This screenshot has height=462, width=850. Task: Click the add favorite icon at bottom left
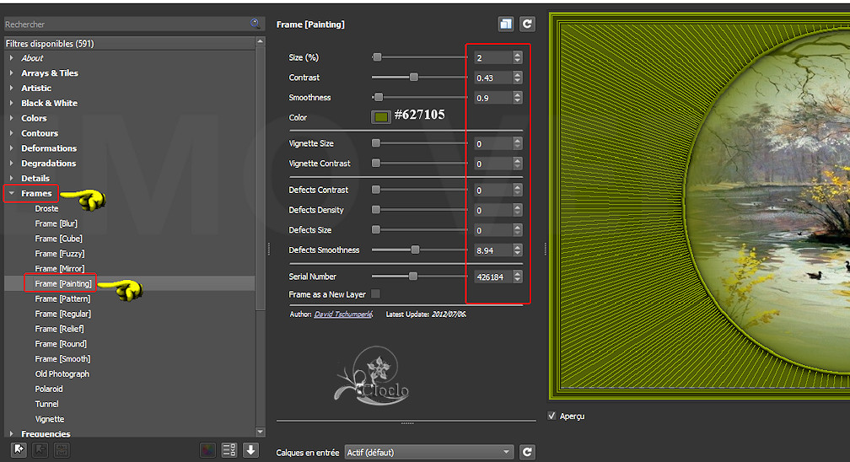pos(18,450)
